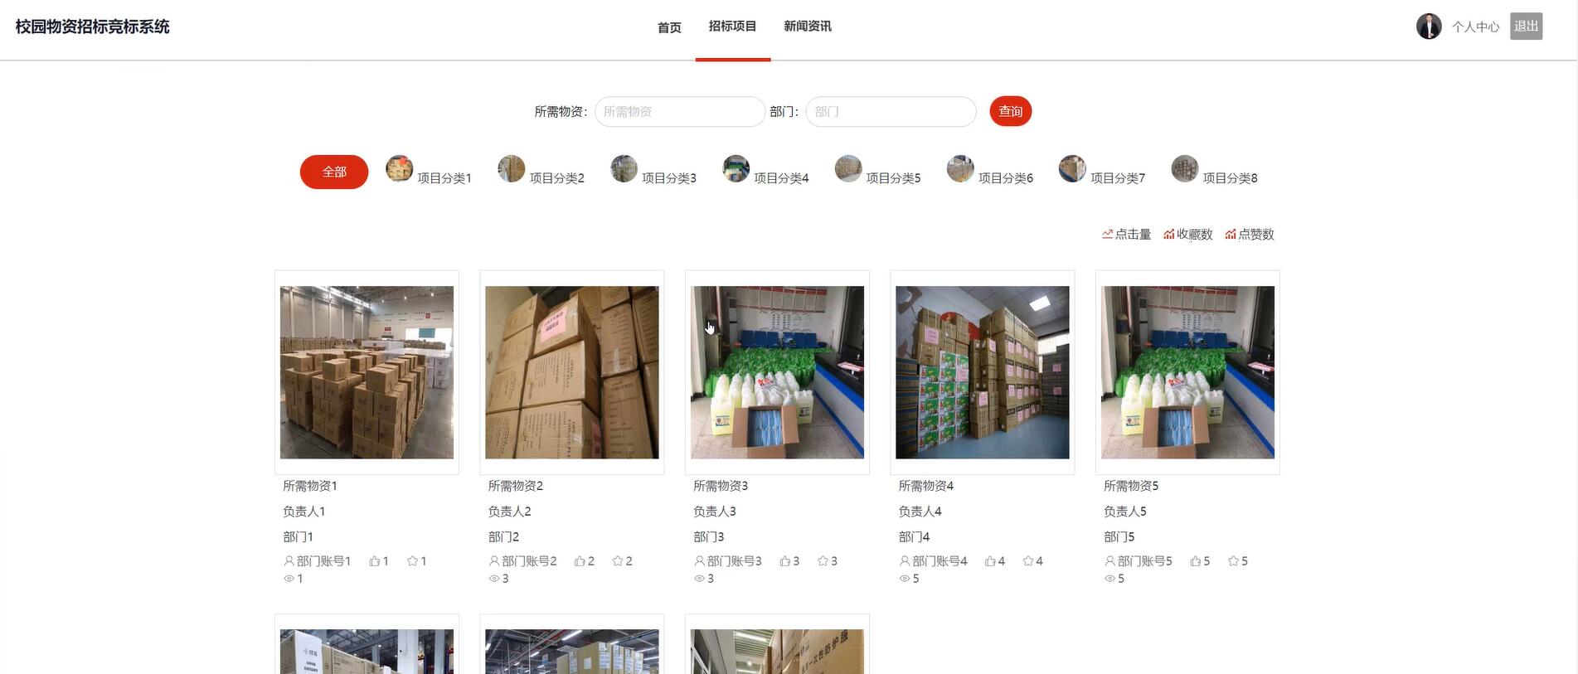Filter by 项目分类4 category icon
The width and height of the screenshot is (1578, 674).
[736, 169]
